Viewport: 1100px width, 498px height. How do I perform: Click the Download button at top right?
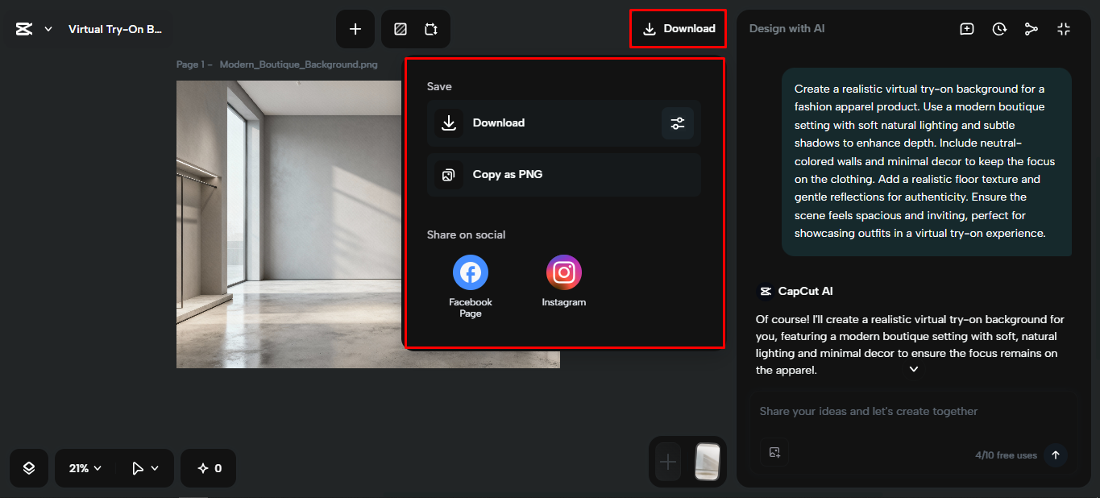click(x=678, y=28)
